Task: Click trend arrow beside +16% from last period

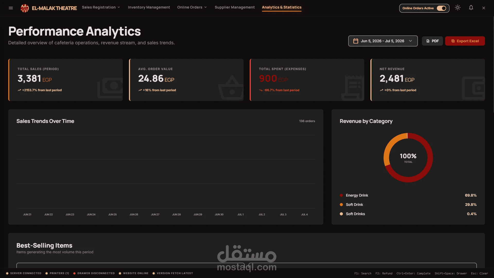Action: click(140, 90)
